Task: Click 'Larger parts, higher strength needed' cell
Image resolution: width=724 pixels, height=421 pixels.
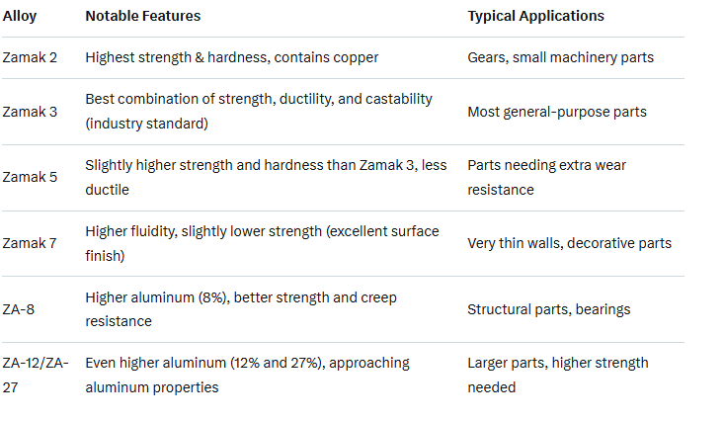Action: (x=557, y=375)
